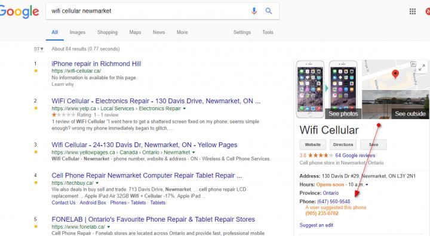Expand the yelp.ca result URL arrow
This screenshot has height=236, width=430.
click(x=185, y=108)
